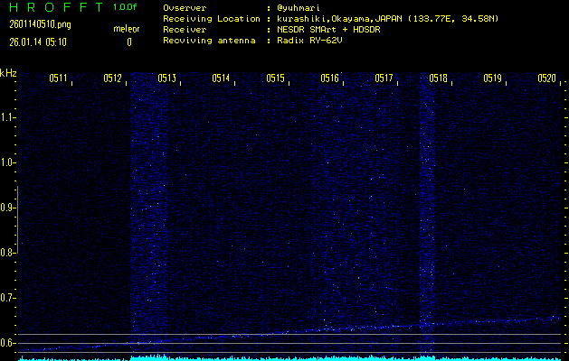
Task: Click the Receiver label
Action: tap(185, 30)
